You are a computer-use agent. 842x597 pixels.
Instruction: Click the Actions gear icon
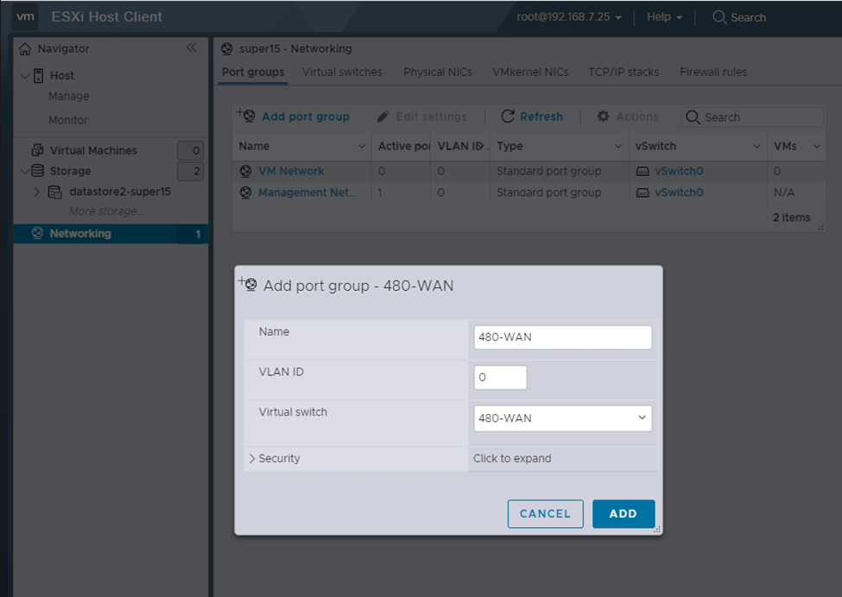(603, 116)
